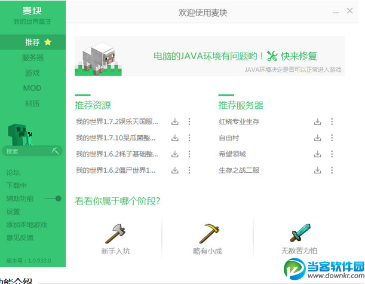
Task: Switch to the 游戏 sidebar tab
Action: [33, 73]
